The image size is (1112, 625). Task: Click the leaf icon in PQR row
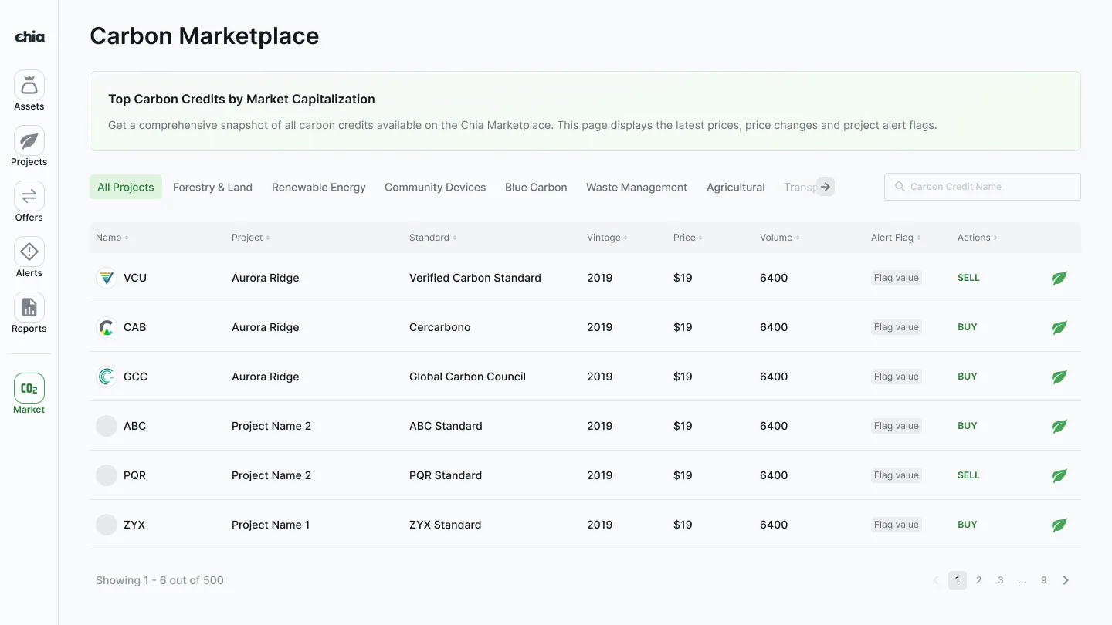(1059, 475)
